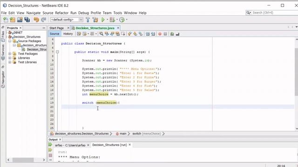The height and width of the screenshot is (167, 298).
Task: Toggle Highlight Search in editor toolbar
Action: coord(118,34)
